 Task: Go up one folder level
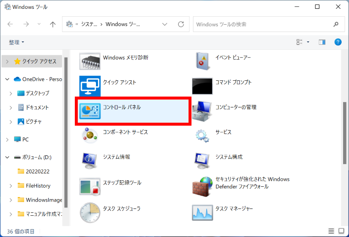click(53, 24)
